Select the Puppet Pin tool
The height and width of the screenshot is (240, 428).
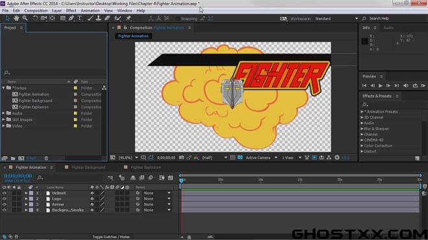pos(128,18)
